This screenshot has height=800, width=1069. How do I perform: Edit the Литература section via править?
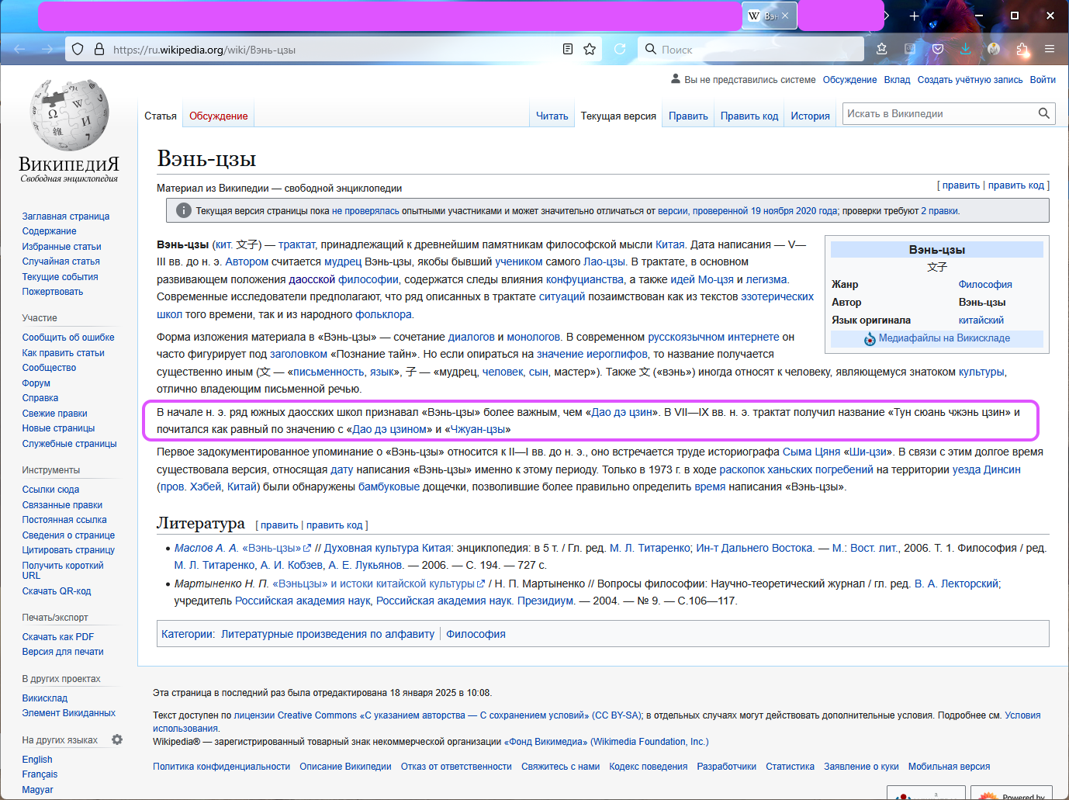click(279, 525)
